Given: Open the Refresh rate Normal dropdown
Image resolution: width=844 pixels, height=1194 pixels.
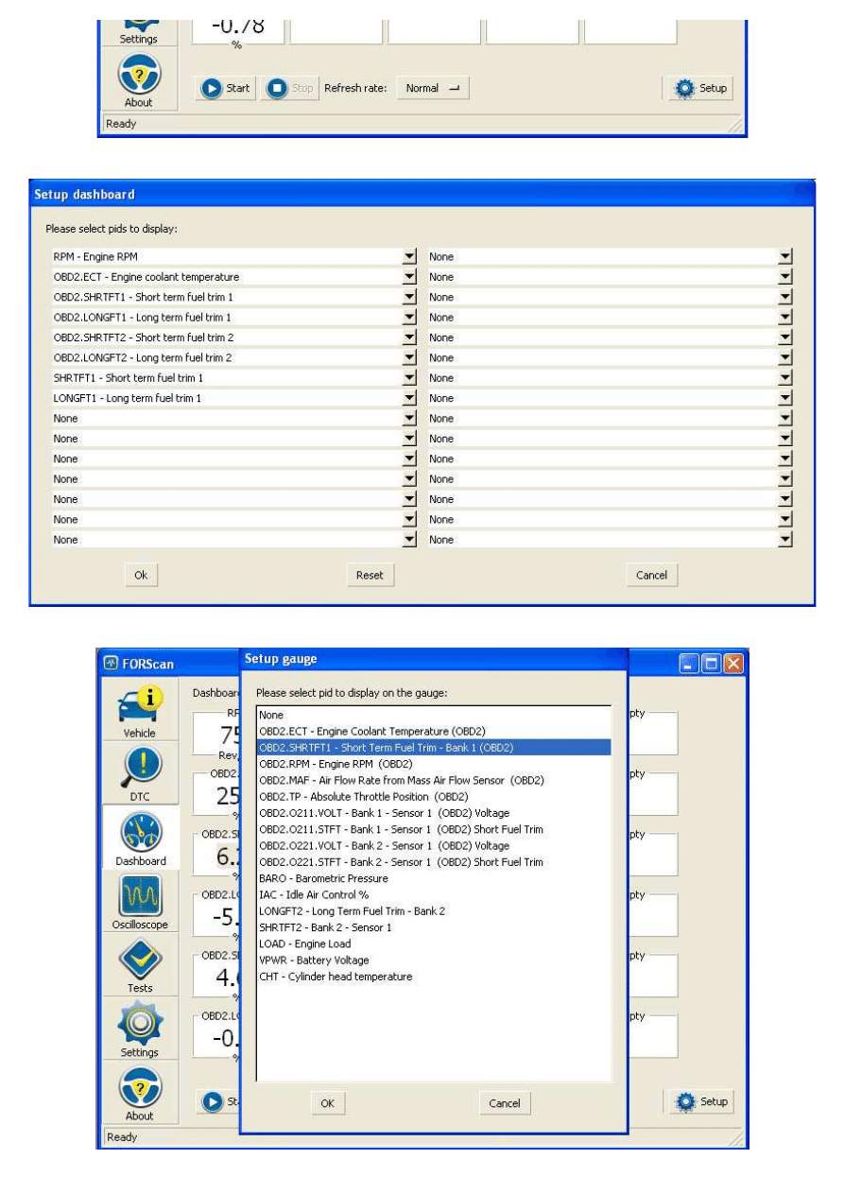Looking at the screenshot, I should pos(432,88).
